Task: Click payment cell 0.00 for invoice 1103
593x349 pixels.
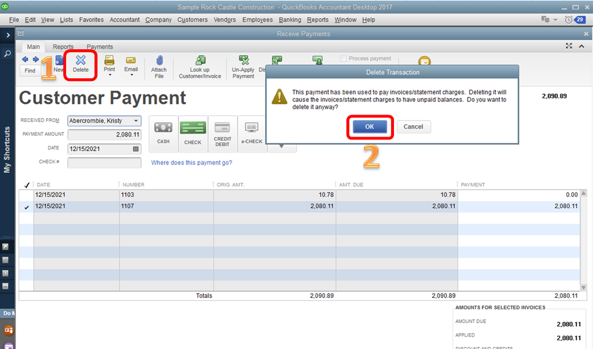Action: tap(519, 195)
